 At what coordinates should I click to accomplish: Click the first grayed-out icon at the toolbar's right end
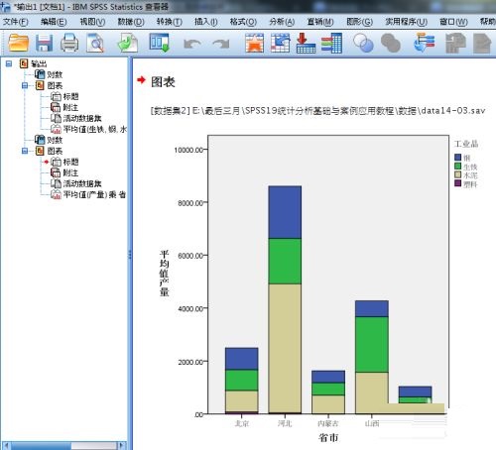coord(455,44)
